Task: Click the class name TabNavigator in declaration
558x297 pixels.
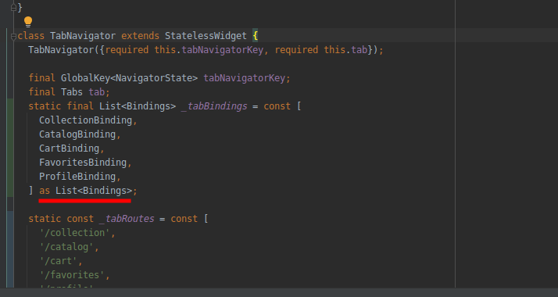Action: [83, 36]
